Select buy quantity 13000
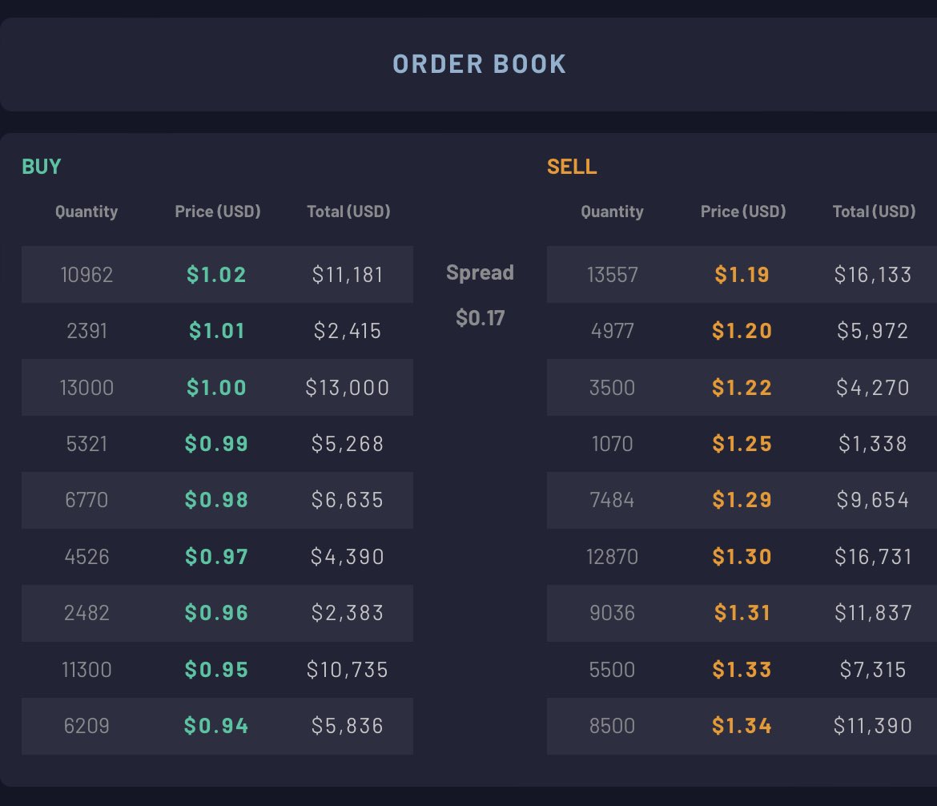 pyautogui.click(x=86, y=388)
